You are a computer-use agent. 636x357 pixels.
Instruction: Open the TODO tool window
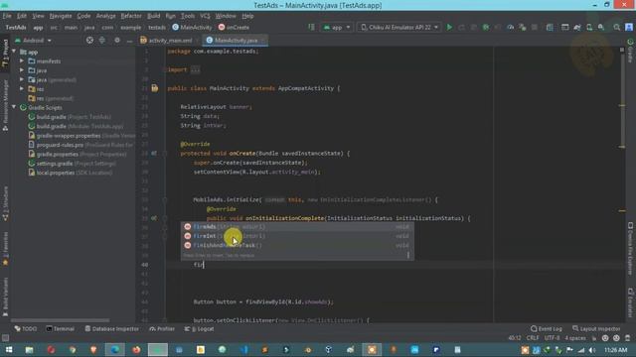coord(26,328)
